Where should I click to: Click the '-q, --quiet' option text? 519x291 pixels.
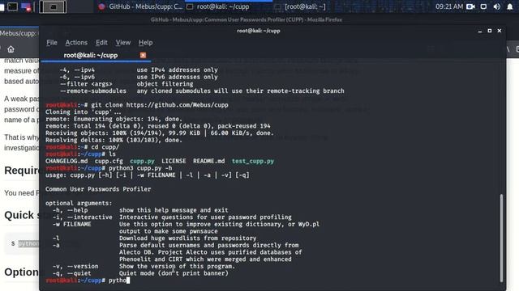(71, 273)
